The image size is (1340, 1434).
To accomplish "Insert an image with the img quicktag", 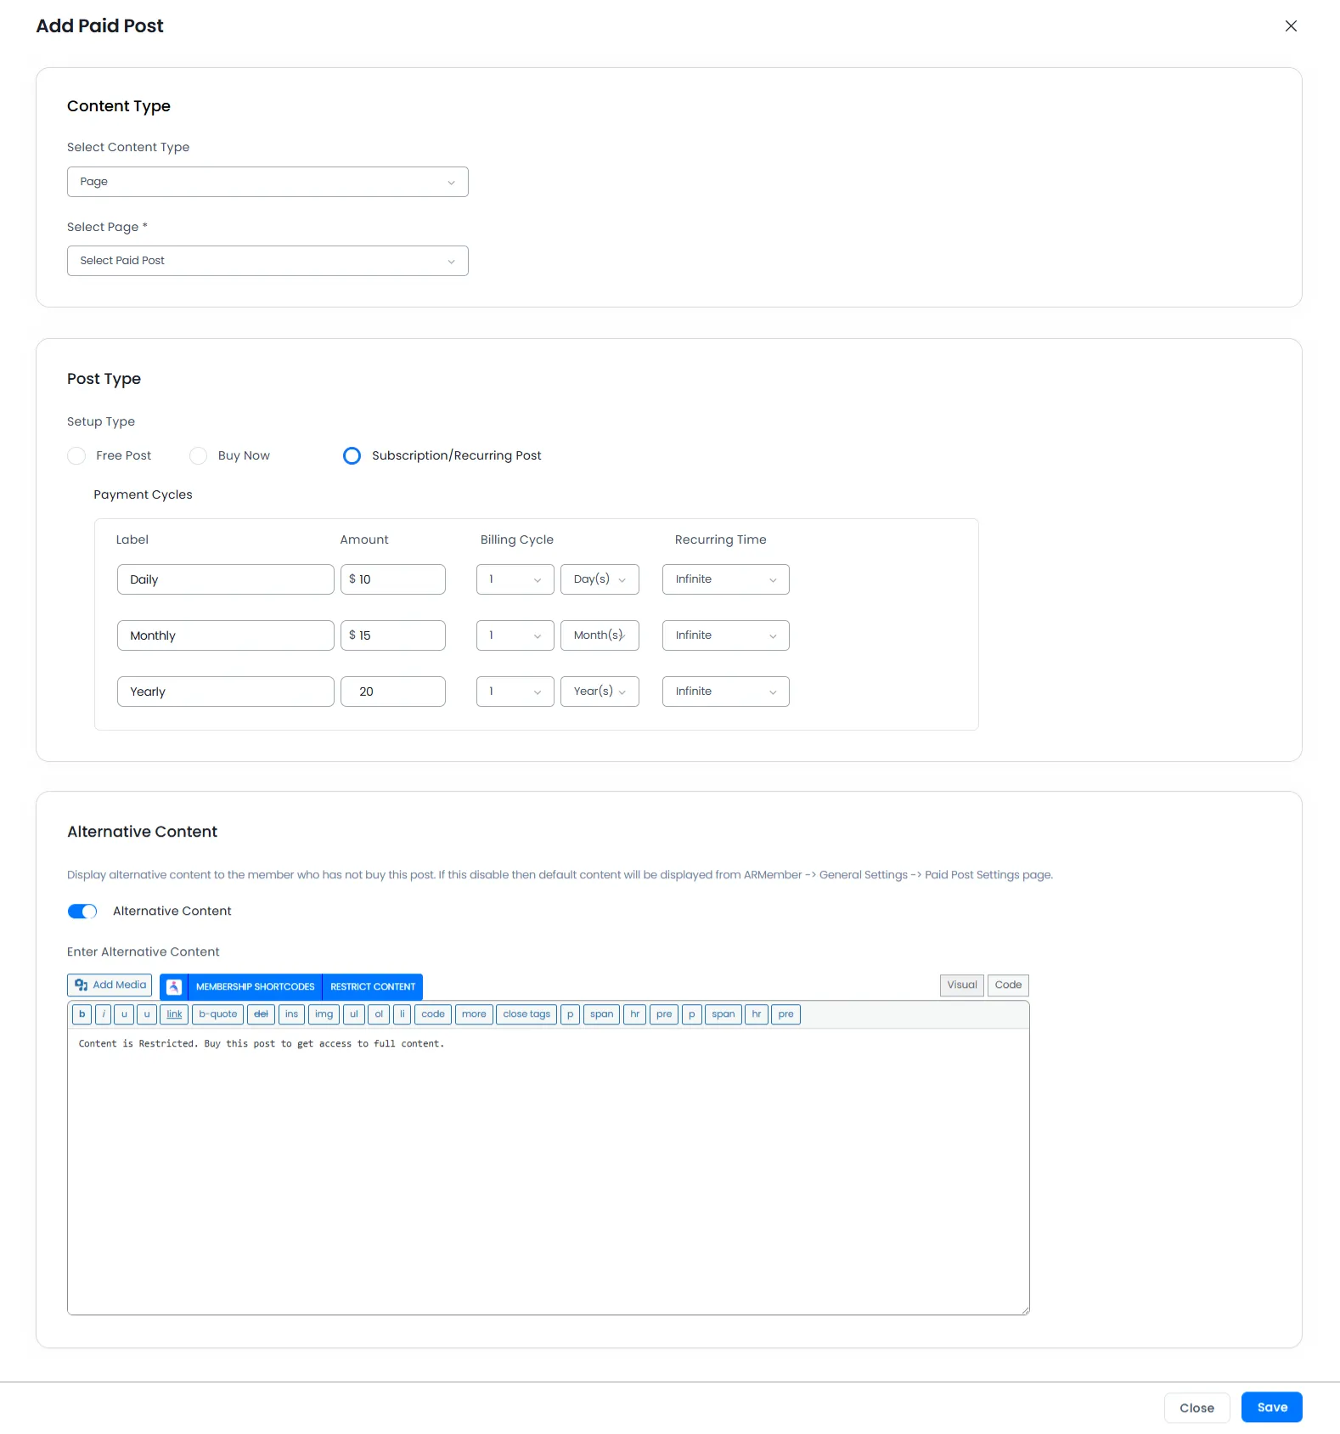I will pos(324,1014).
